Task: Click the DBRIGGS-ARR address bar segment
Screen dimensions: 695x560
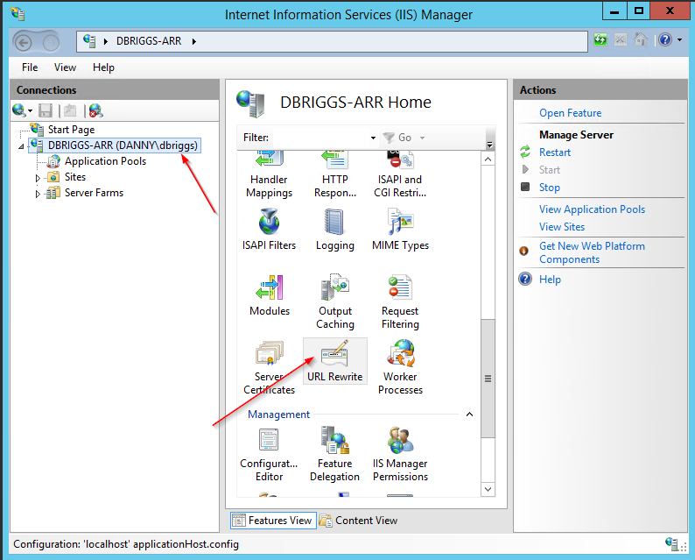Action: (x=149, y=41)
